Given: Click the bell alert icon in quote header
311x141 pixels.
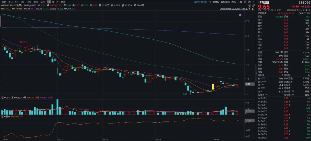Looking at the screenshot, I should click(x=306, y=10).
